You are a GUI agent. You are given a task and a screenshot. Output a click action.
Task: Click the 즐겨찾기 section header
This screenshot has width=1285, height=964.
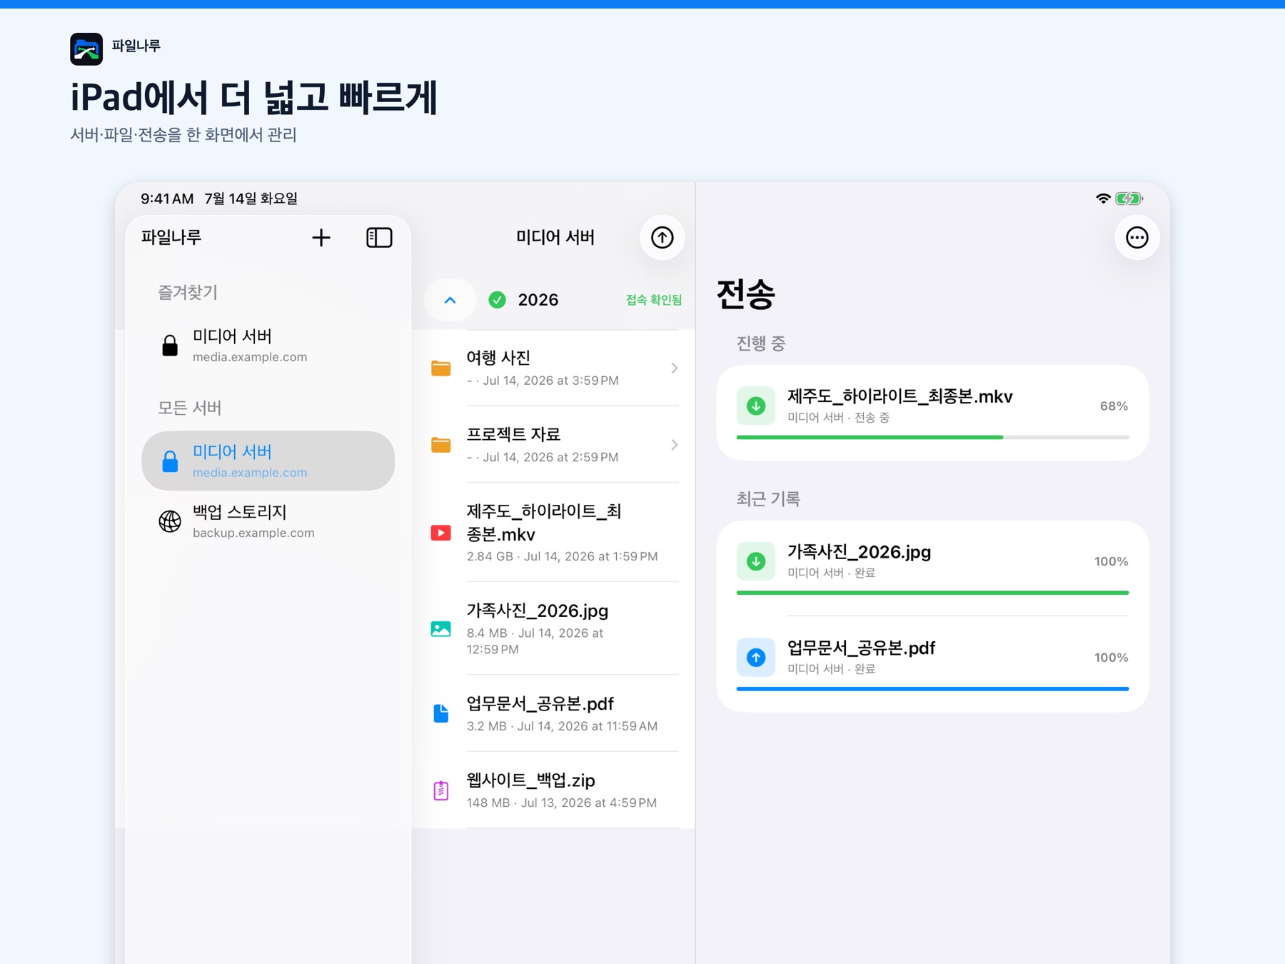[187, 292]
